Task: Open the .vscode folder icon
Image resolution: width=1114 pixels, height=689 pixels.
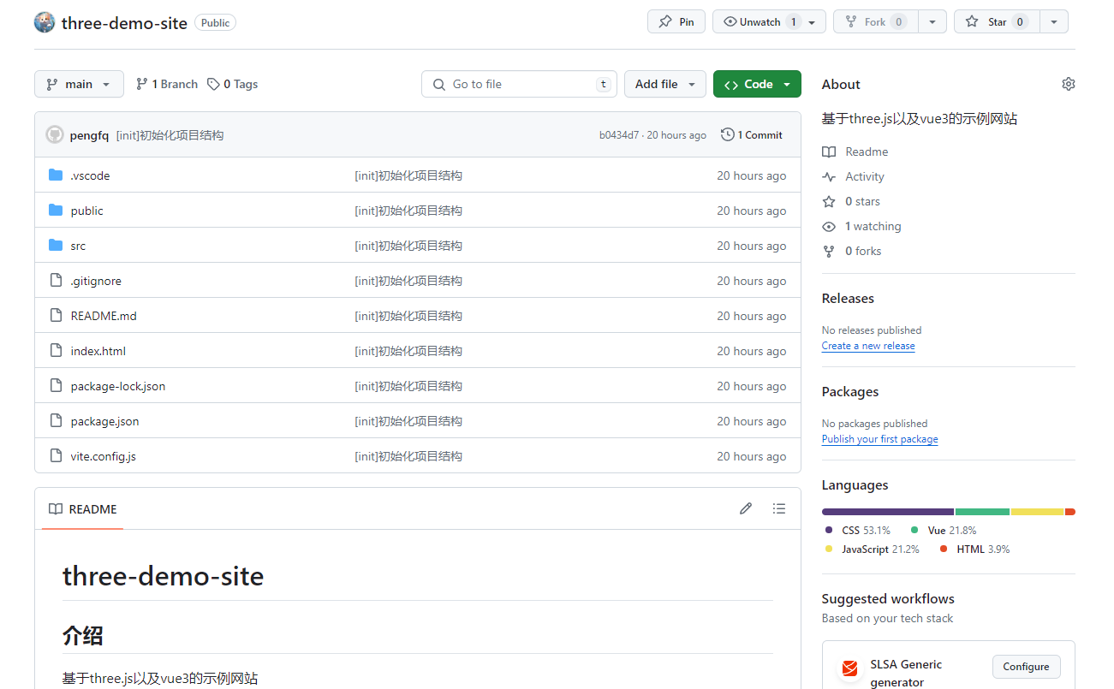Action: click(56, 175)
